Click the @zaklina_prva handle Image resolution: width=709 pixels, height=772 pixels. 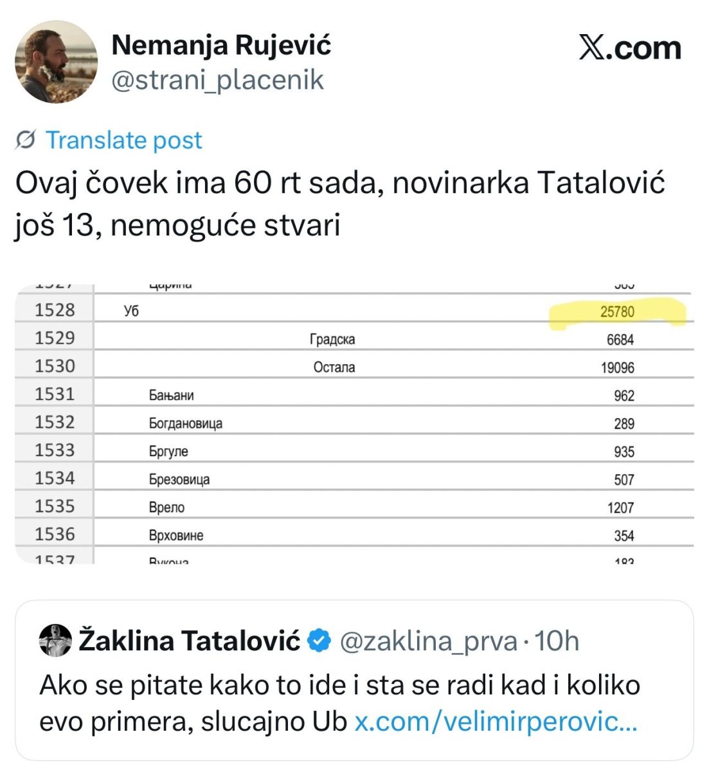(x=428, y=641)
